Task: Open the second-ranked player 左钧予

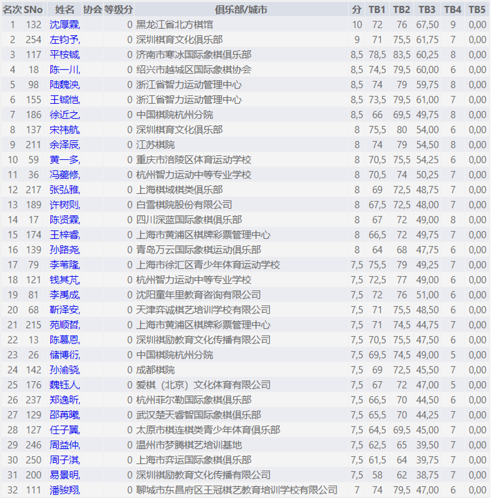Action: tap(64, 40)
